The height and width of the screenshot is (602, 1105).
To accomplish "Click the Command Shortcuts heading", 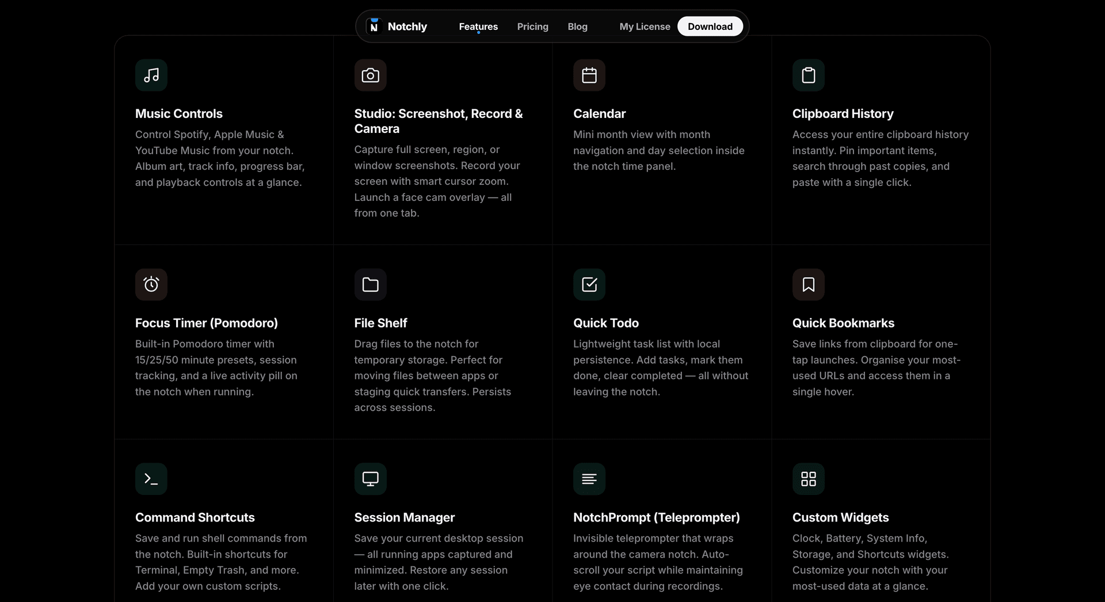I will pos(195,517).
